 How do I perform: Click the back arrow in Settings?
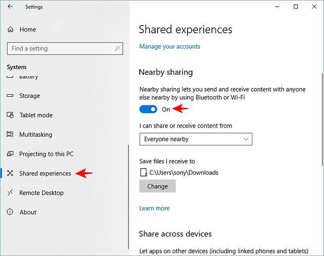click(x=10, y=7)
